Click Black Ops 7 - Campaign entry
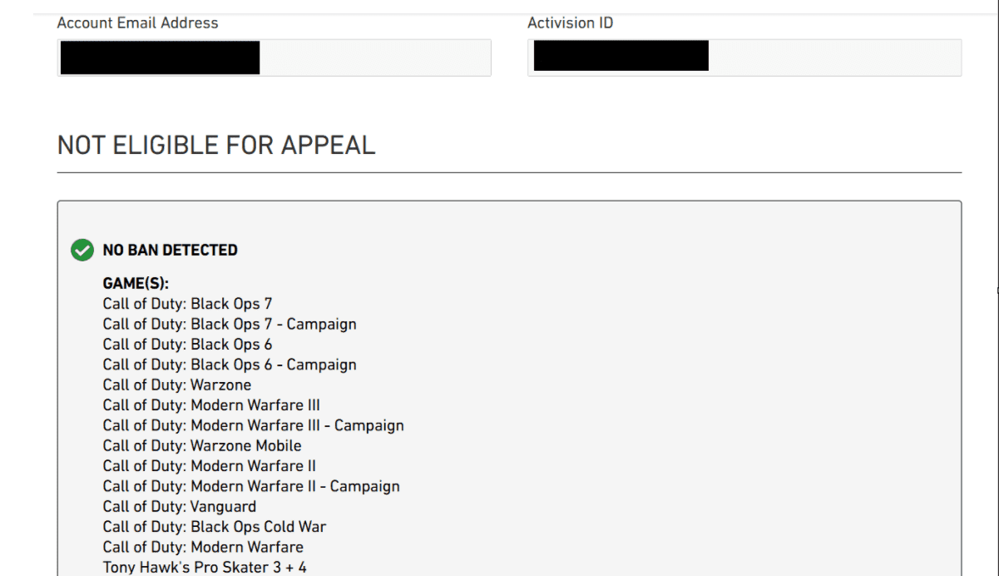This screenshot has height=576, width=999. (x=230, y=324)
